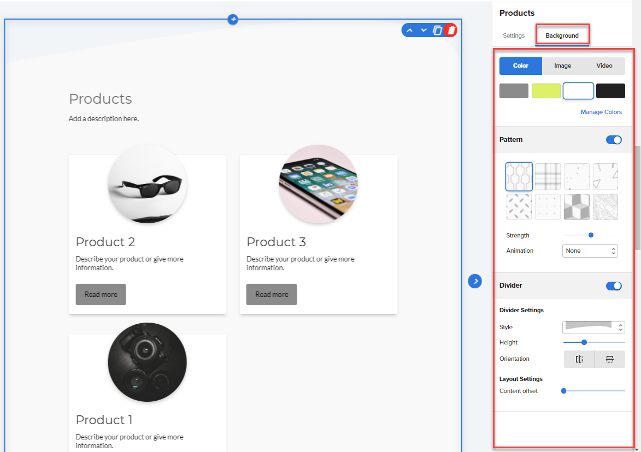
Task: Turn off the Pattern toggle
Action: tap(614, 140)
